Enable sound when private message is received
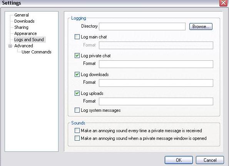The width and height of the screenshot is (229, 166). click(77, 130)
